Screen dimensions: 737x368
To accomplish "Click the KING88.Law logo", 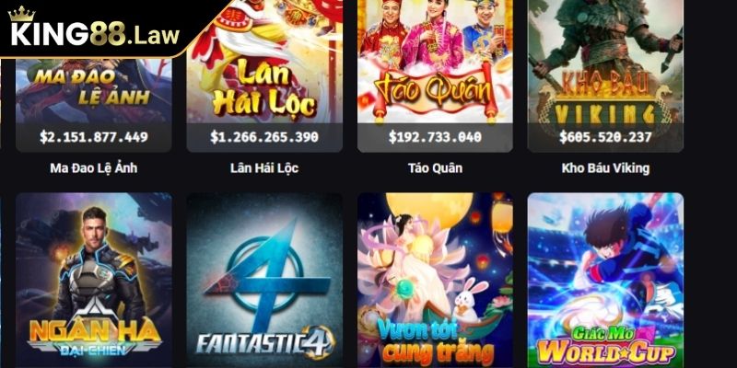I will pyautogui.click(x=94, y=29).
